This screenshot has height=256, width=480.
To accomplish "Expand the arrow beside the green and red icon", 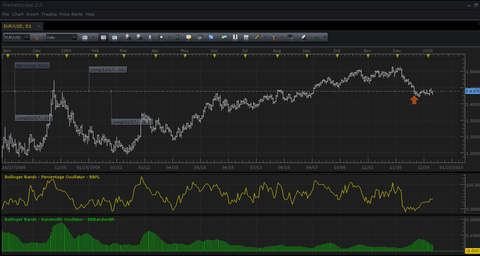I will pyautogui.click(x=282, y=37).
